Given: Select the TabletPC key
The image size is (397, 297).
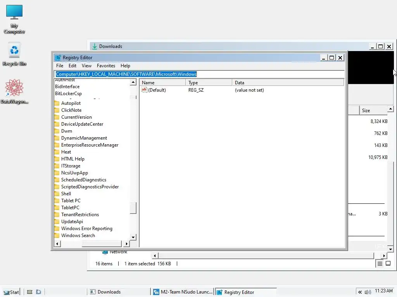Looking at the screenshot, I should (x=71, y=207).
